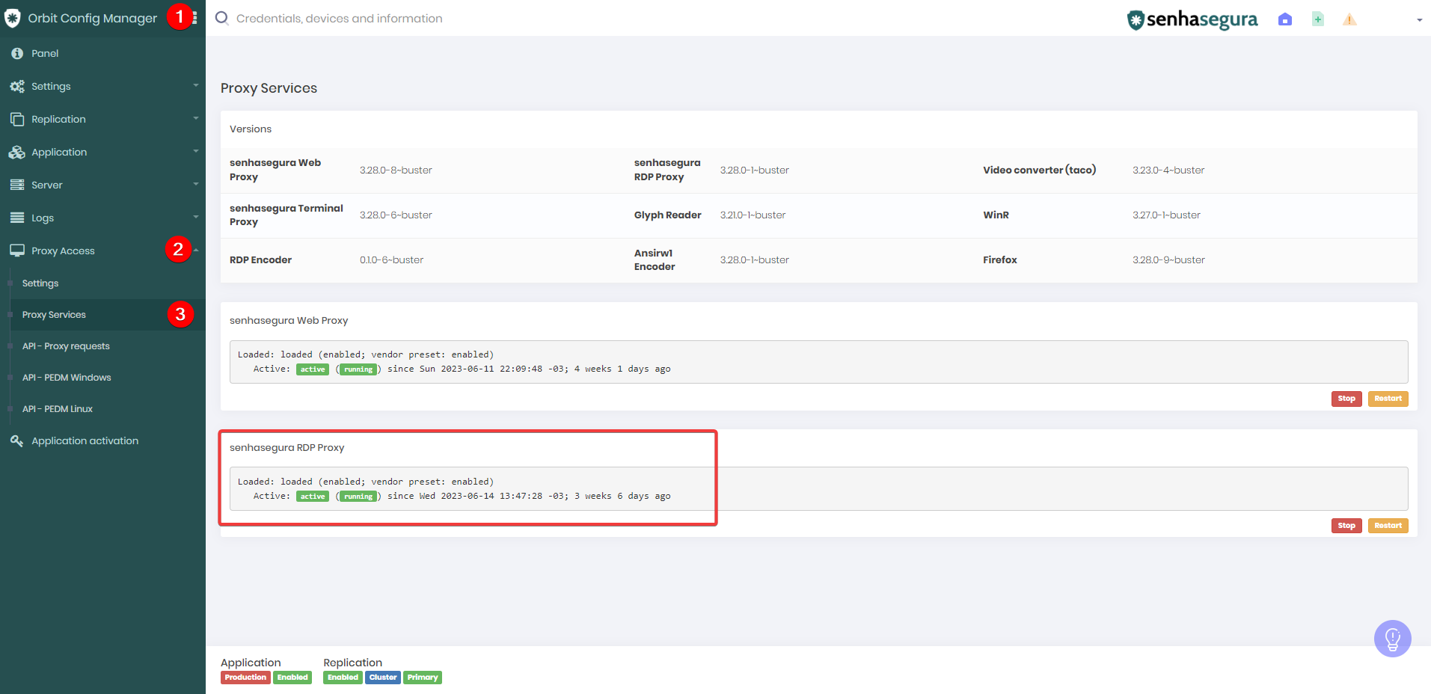The image size is (1431, 694).
Task: Click the Glyph Reader label
Action: click(667, 215)
